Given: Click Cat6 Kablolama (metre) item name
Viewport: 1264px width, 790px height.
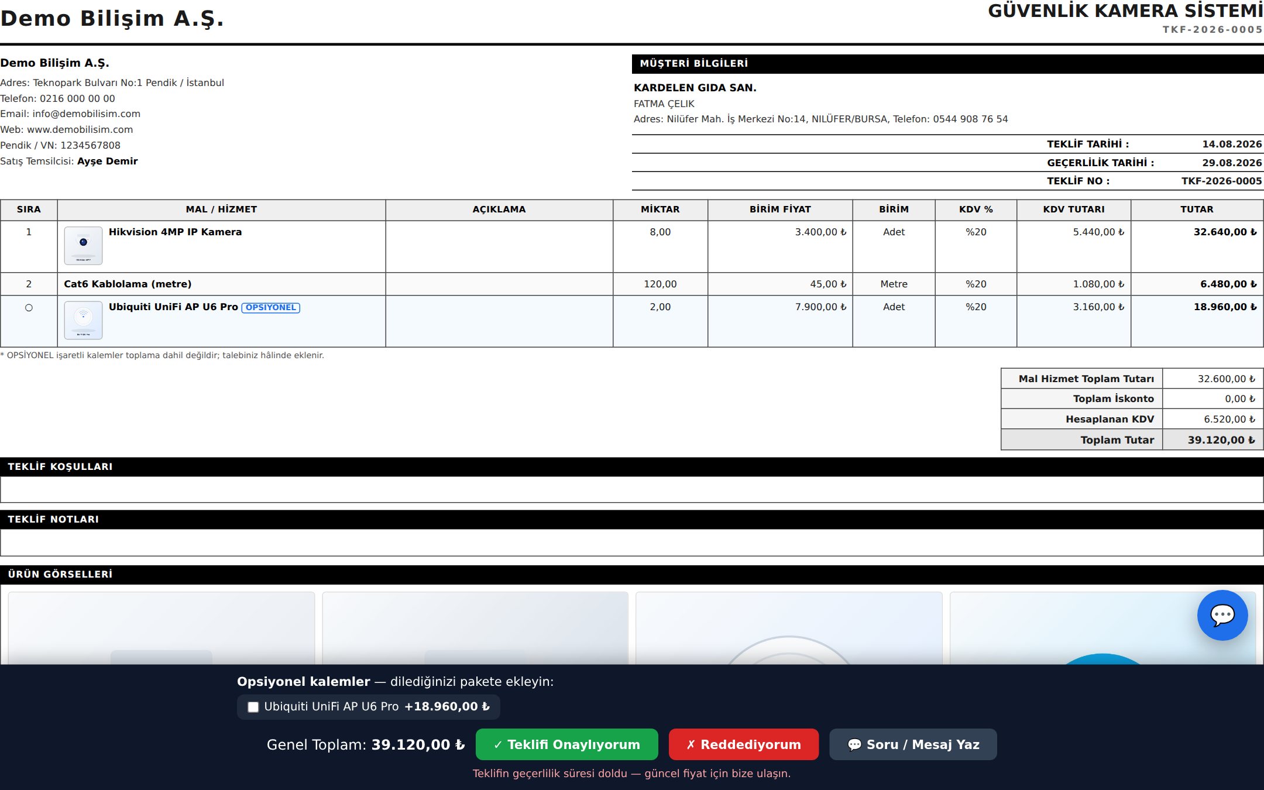Looking at the screenshot, I should 128,284.
